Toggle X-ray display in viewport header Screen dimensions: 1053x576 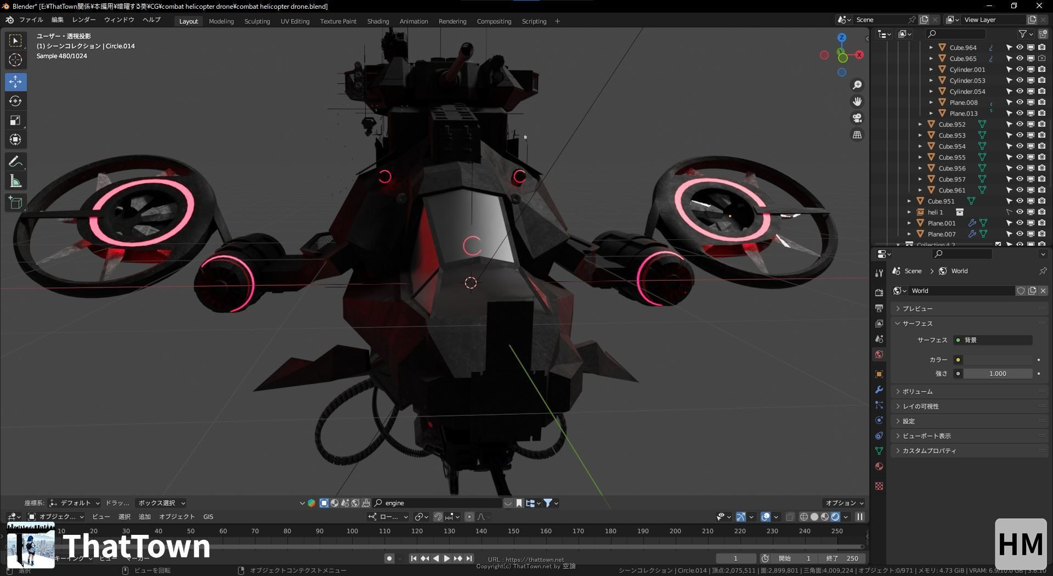tap(790, 517)
